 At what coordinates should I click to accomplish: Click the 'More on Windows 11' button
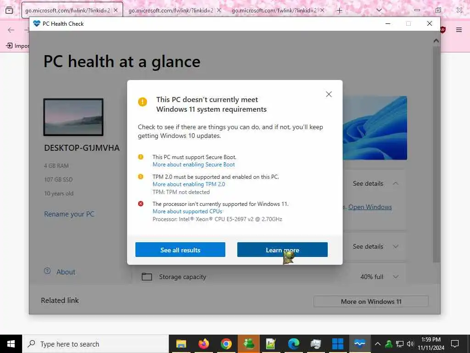click(x=371, y=302)
